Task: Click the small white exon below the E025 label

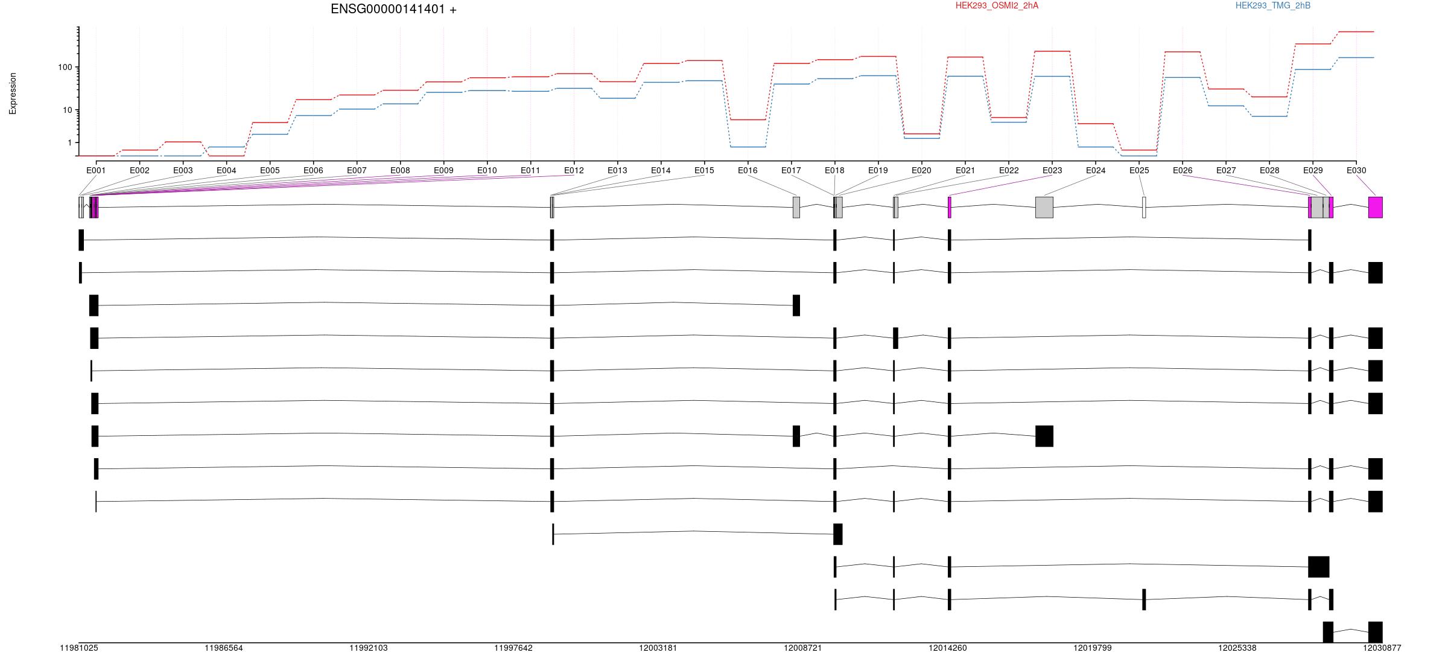Action: click(1144, 207)
